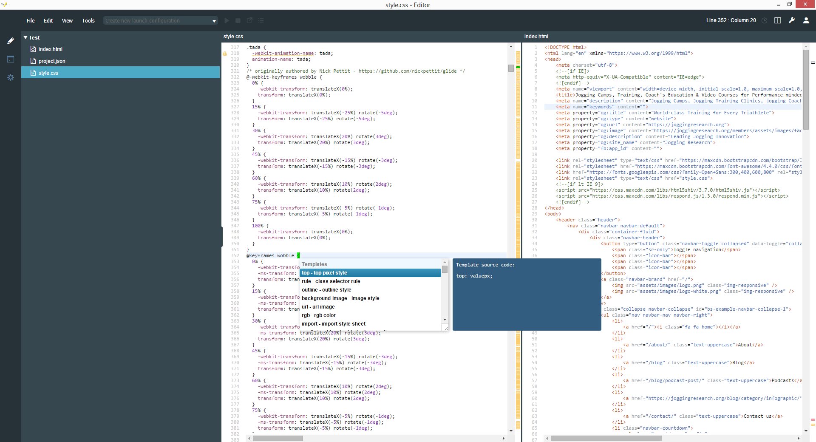Screen dimensions: 816x442
Task: Open the Tools menu
Action: tap(88, 20)
